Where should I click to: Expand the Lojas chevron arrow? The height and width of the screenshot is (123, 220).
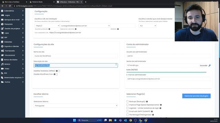pyautogui.click(x=23, y=33)
